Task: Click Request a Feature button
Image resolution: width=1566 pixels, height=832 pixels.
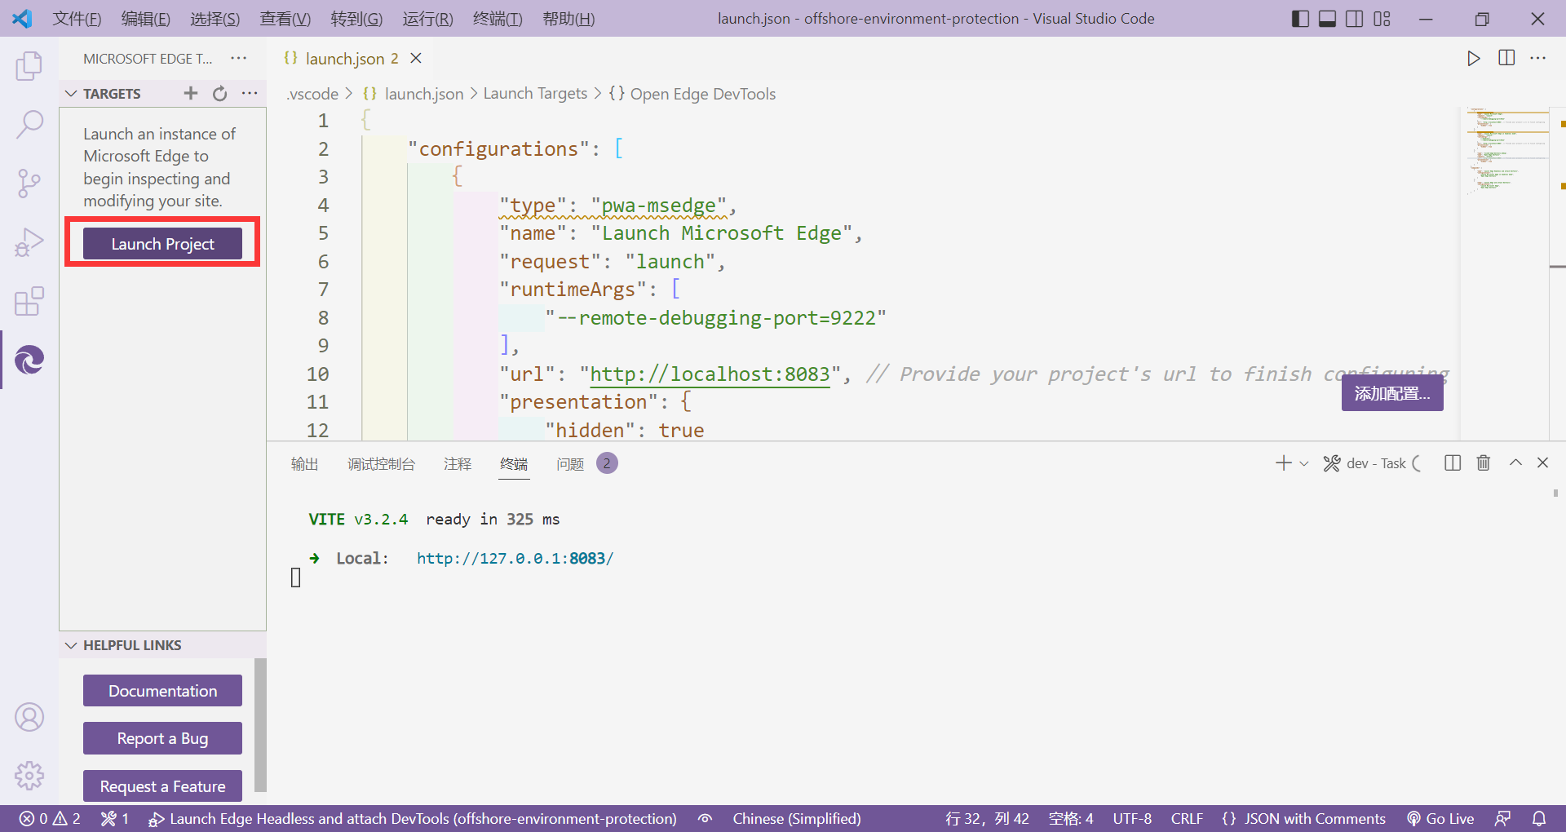Action: tap(162, 786)
